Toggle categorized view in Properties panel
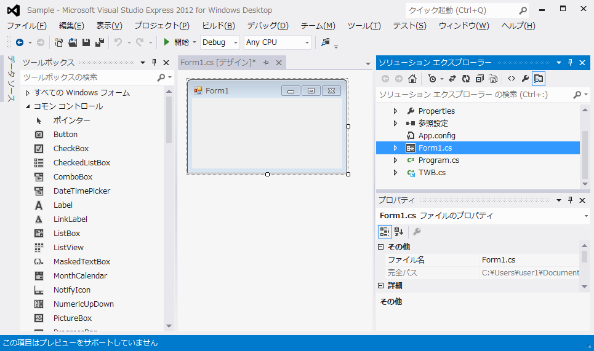This screenshot has height=351, width=594. 385,232
